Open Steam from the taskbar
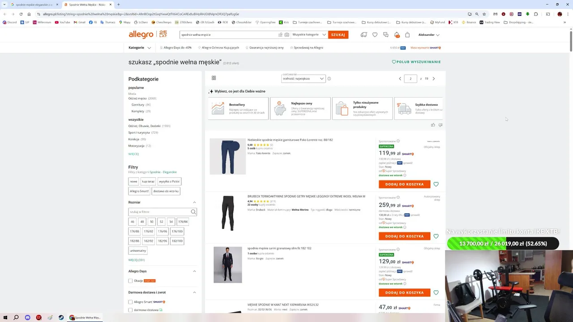Image resolution: width=573 pixels, height=322 pixels. pos(61,318)
